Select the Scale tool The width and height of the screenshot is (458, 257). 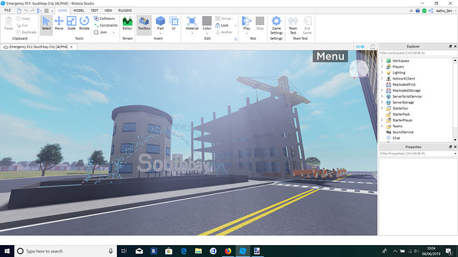72,23
